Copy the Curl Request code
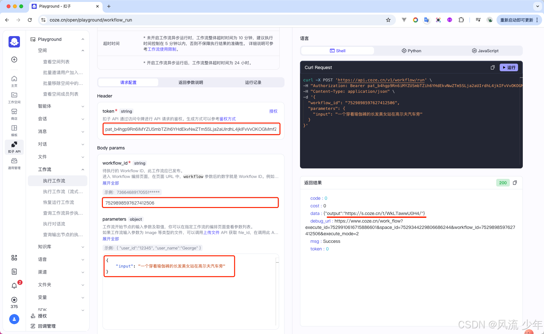The width and height of the screenshot is (544, 334). click(x=492, y=67)
